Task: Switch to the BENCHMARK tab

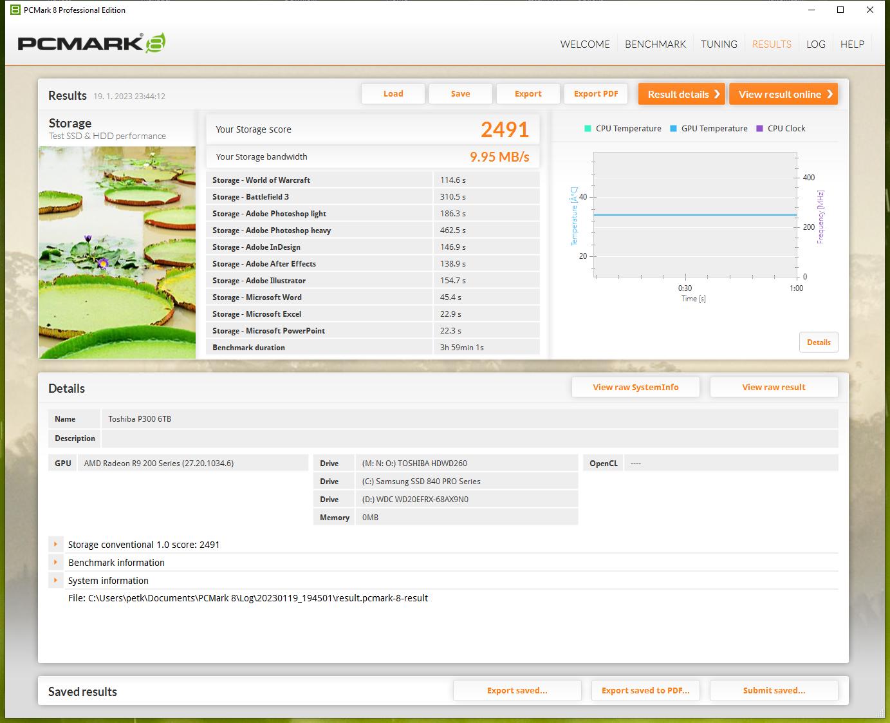Action: point(655,44)
